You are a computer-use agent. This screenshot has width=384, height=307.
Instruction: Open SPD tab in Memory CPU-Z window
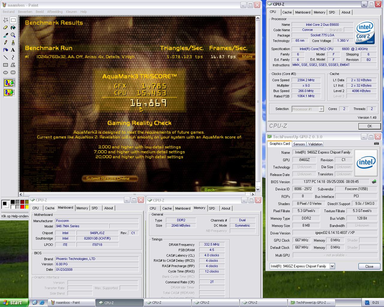tap(212, 208)
